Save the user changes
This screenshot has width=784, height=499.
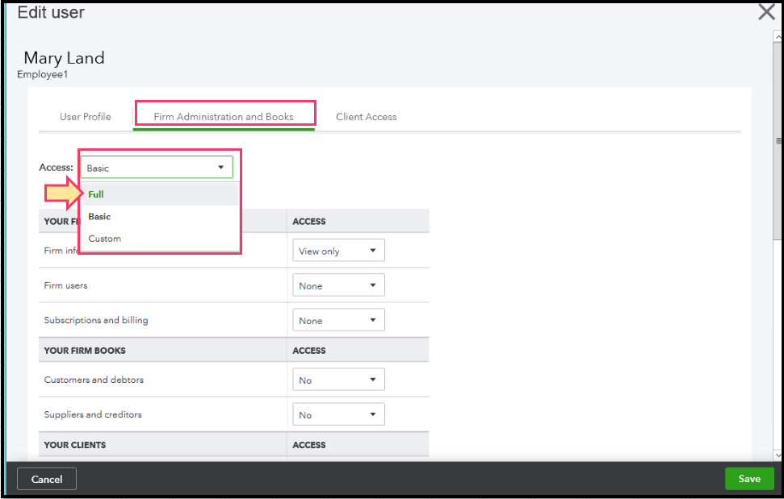748,479
